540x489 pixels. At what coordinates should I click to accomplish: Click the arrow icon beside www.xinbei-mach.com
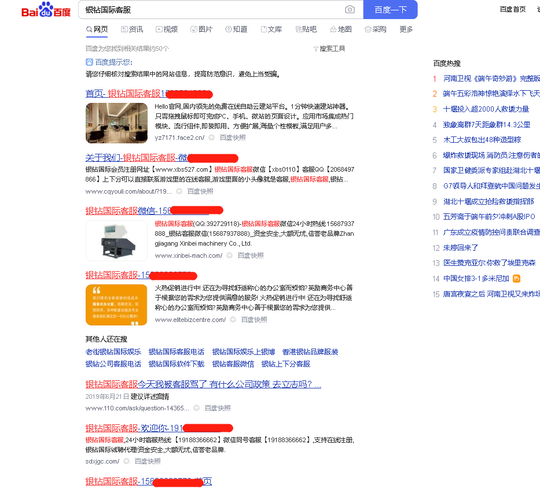[230, 255]
